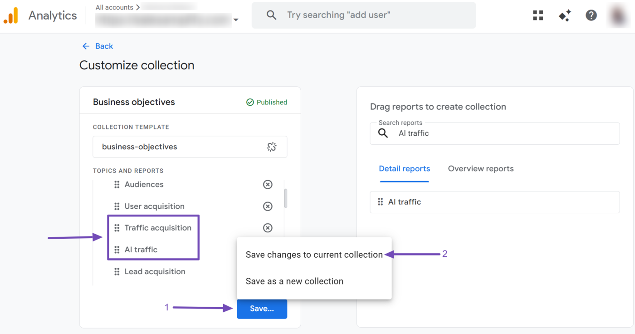The height and width of the screenshot is (334, 635).
Task: Switch to the Overview reports tab
Action: click(x=480, y=168)
